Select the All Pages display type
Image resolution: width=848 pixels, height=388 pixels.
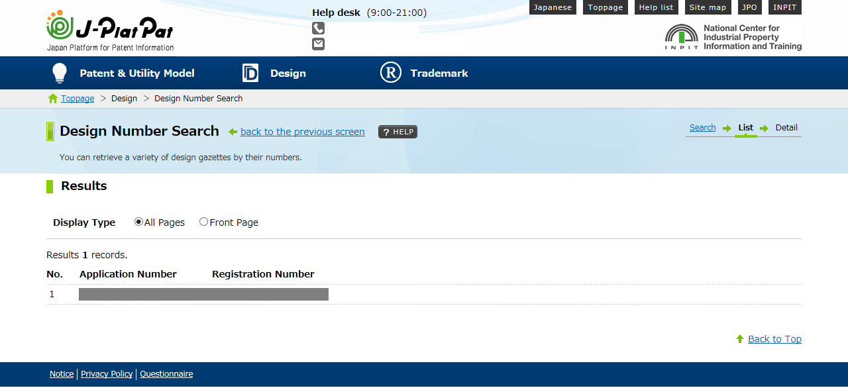138,222
